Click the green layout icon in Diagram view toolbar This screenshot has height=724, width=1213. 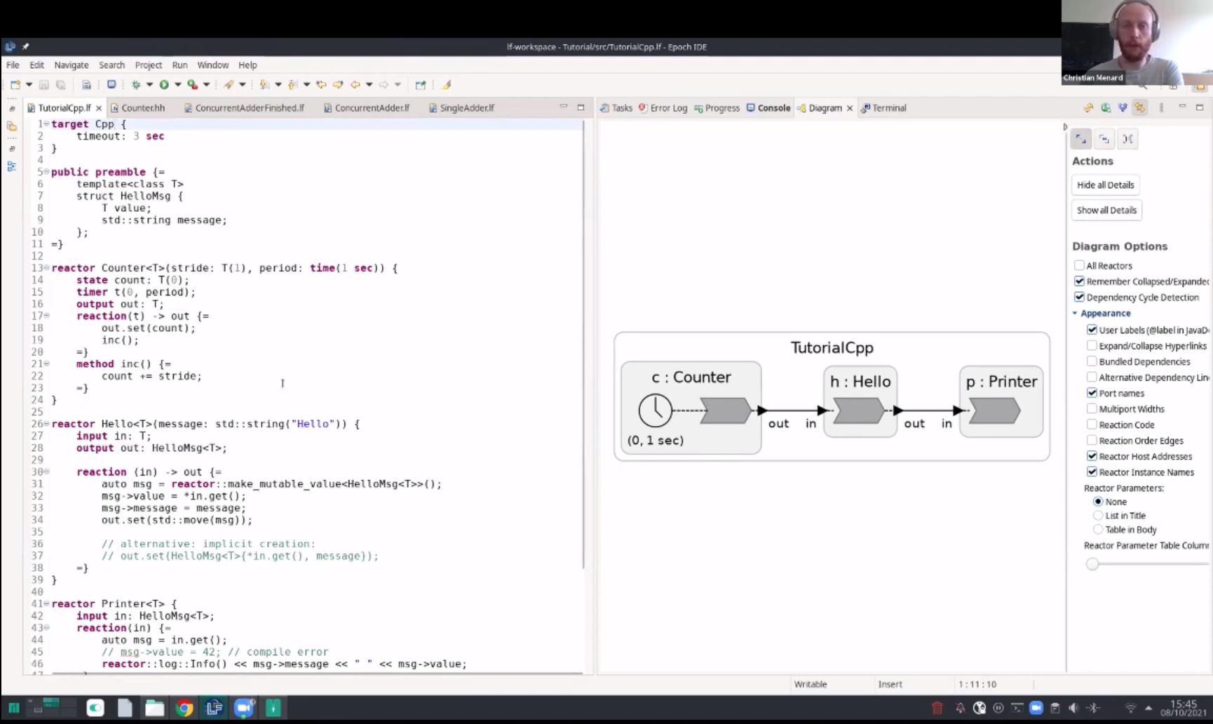point(1106,108)
